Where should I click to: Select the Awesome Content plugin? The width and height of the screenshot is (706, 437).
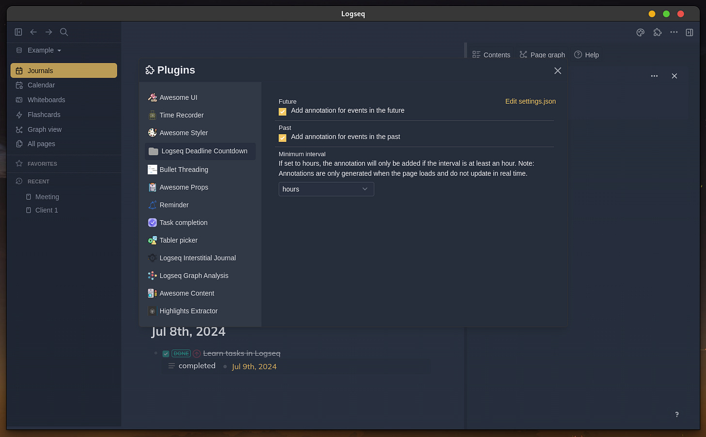click(x=200, y=294)
